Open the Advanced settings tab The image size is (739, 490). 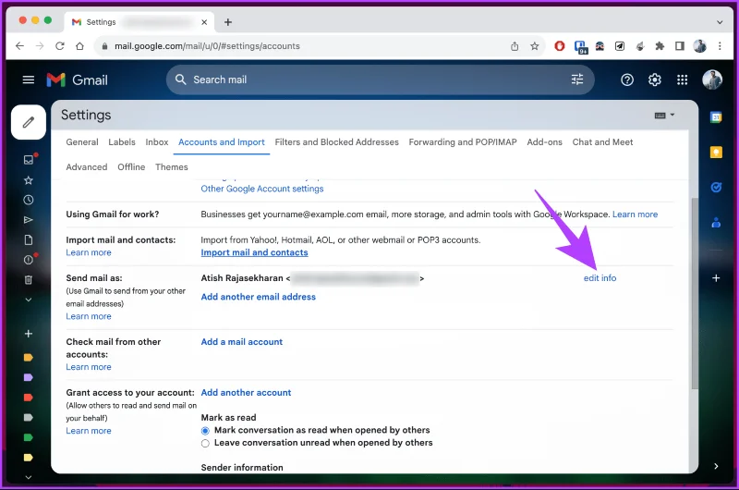pos(87,167)
